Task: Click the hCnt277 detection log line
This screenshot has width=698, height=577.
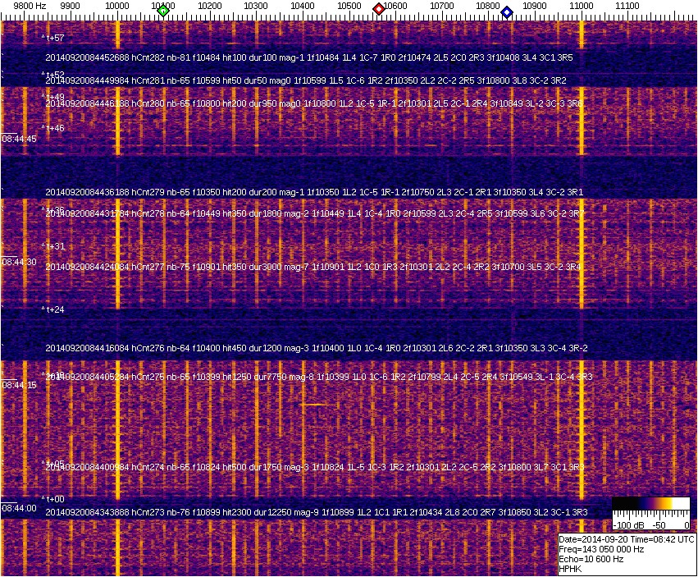Action: coord(313,267)
